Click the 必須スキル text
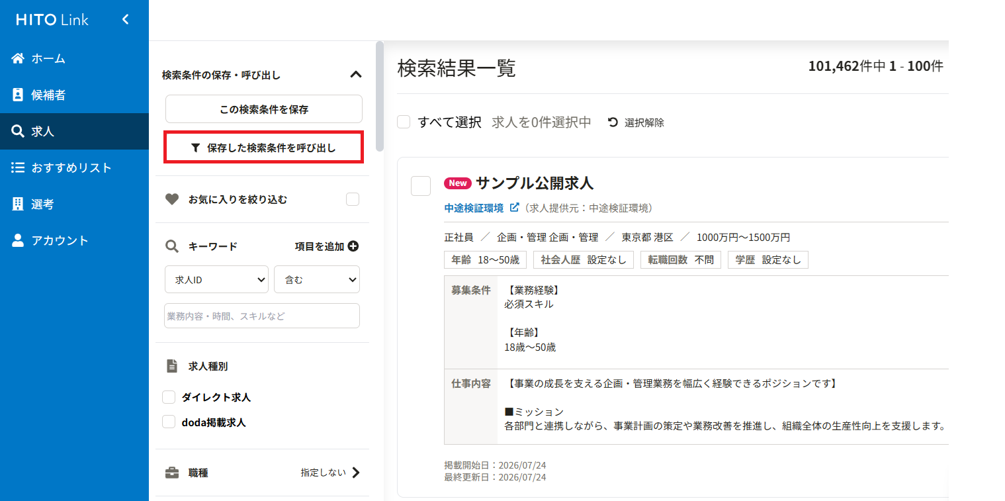This screenshot has width=1005, height=501. (x=529, y=304)
